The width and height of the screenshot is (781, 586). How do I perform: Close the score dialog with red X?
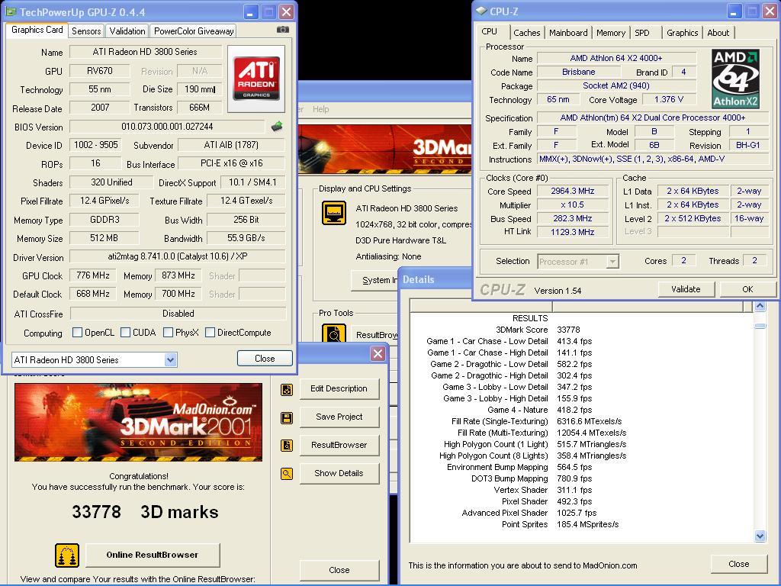pos(378,354)
